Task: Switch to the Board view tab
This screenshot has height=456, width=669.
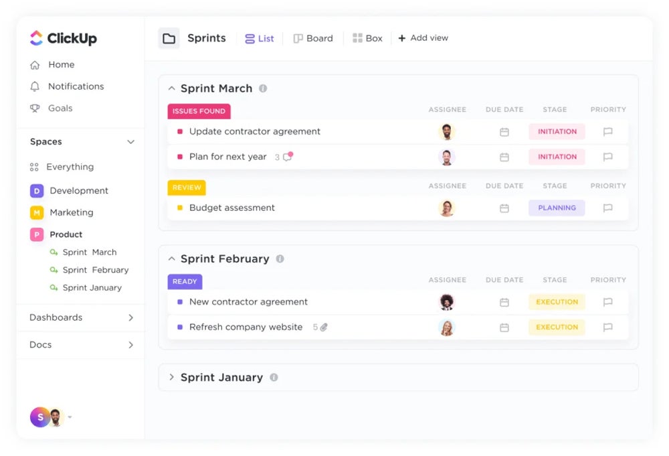Action: coord(313,38)
